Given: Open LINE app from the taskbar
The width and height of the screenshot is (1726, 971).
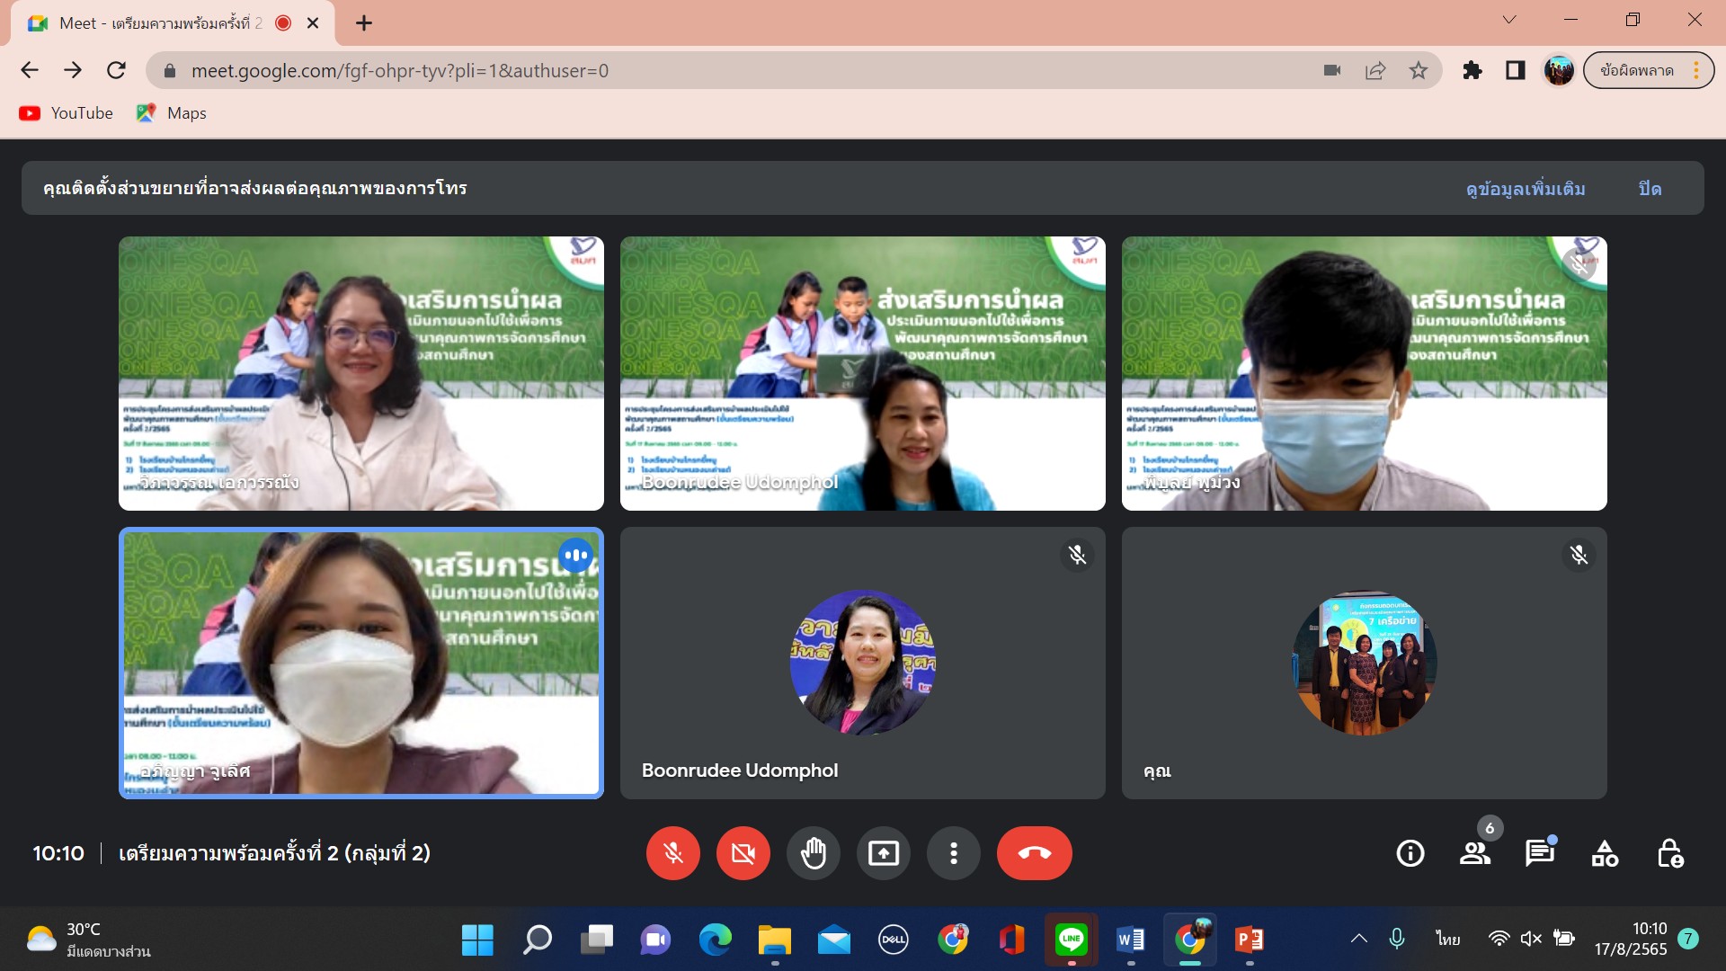Looking at the screenshot, I should [x=1071, y=940].
